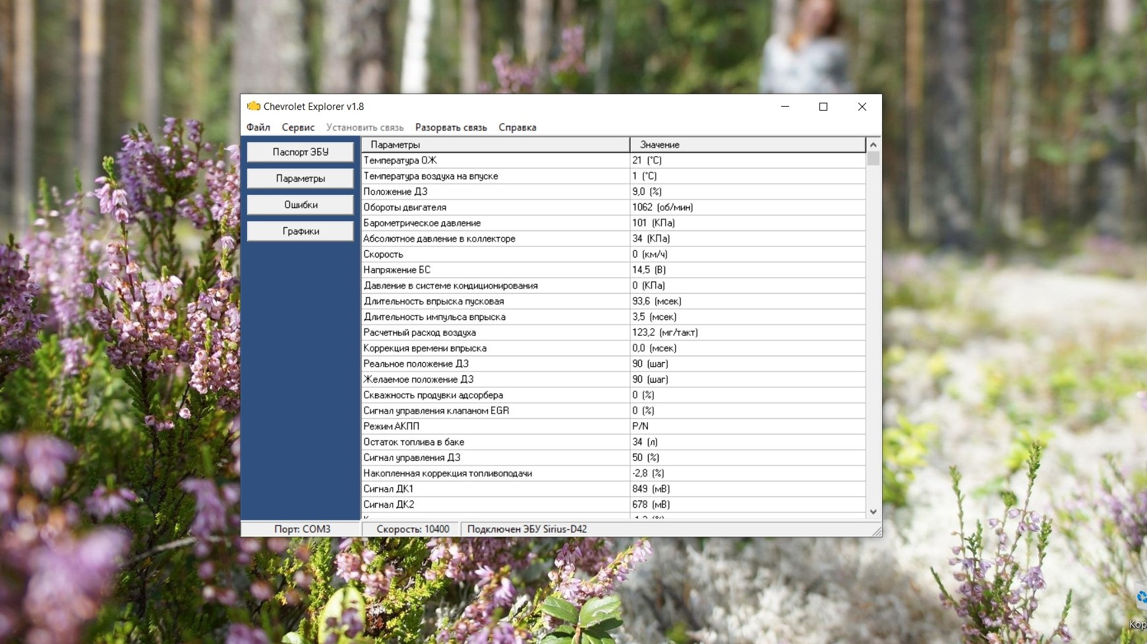Click the Chevrolet Explorer app icon in title bar
The height and width of the screenshot is (644, 1147).
click(x=254, y=106)
